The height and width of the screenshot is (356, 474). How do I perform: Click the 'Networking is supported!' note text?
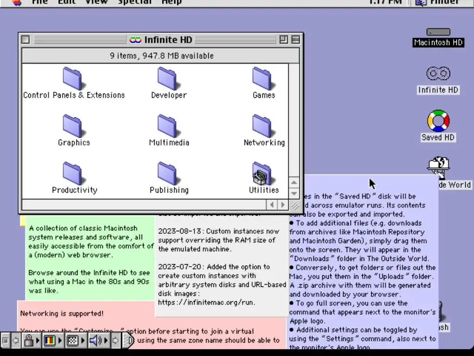[x=62, y=314]
